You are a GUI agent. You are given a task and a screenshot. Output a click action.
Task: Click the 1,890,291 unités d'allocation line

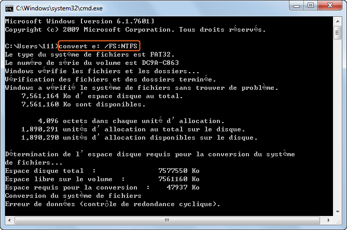[133, 129]
